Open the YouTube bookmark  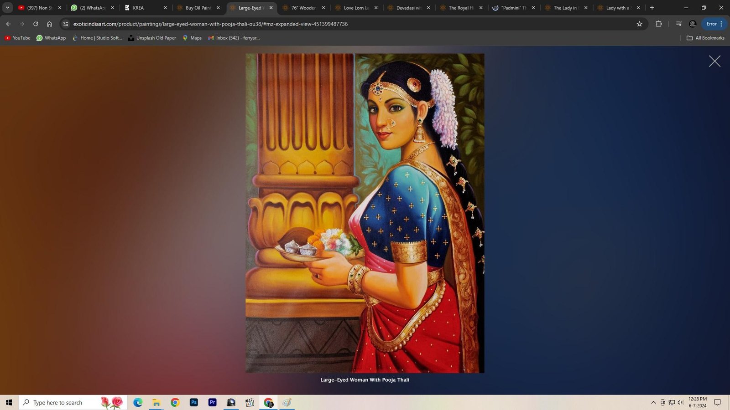click(17, 38)
